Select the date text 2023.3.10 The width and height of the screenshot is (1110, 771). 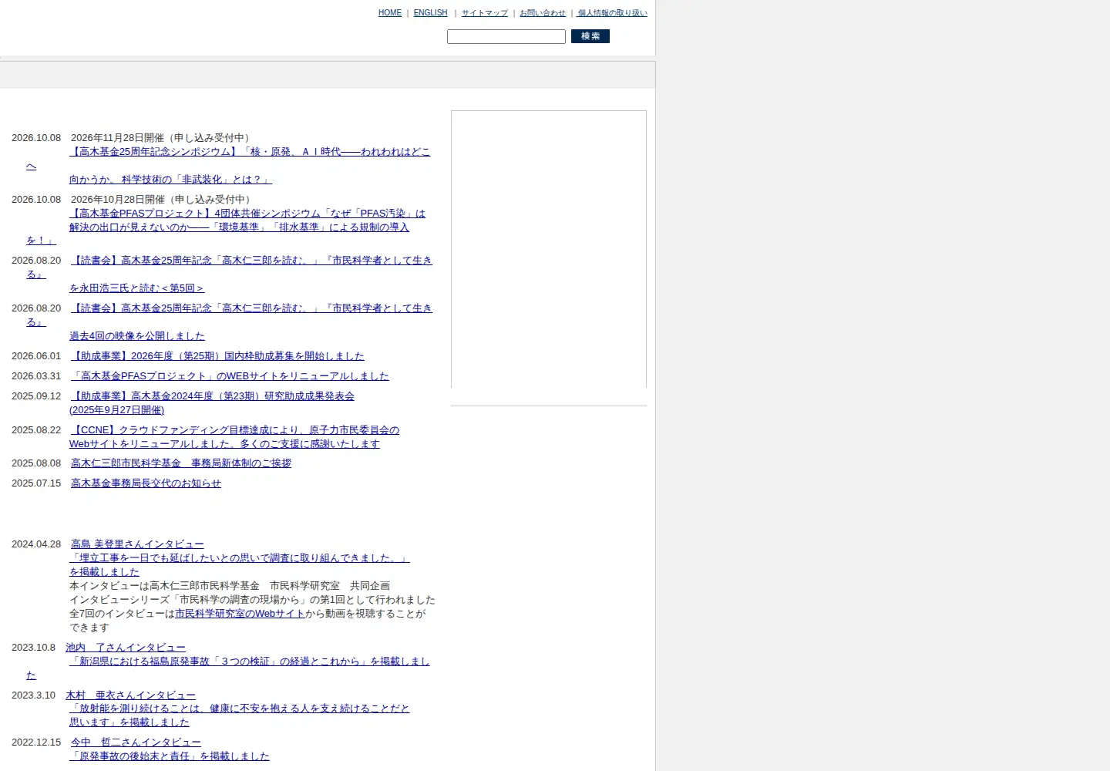(x=33, y=695)
